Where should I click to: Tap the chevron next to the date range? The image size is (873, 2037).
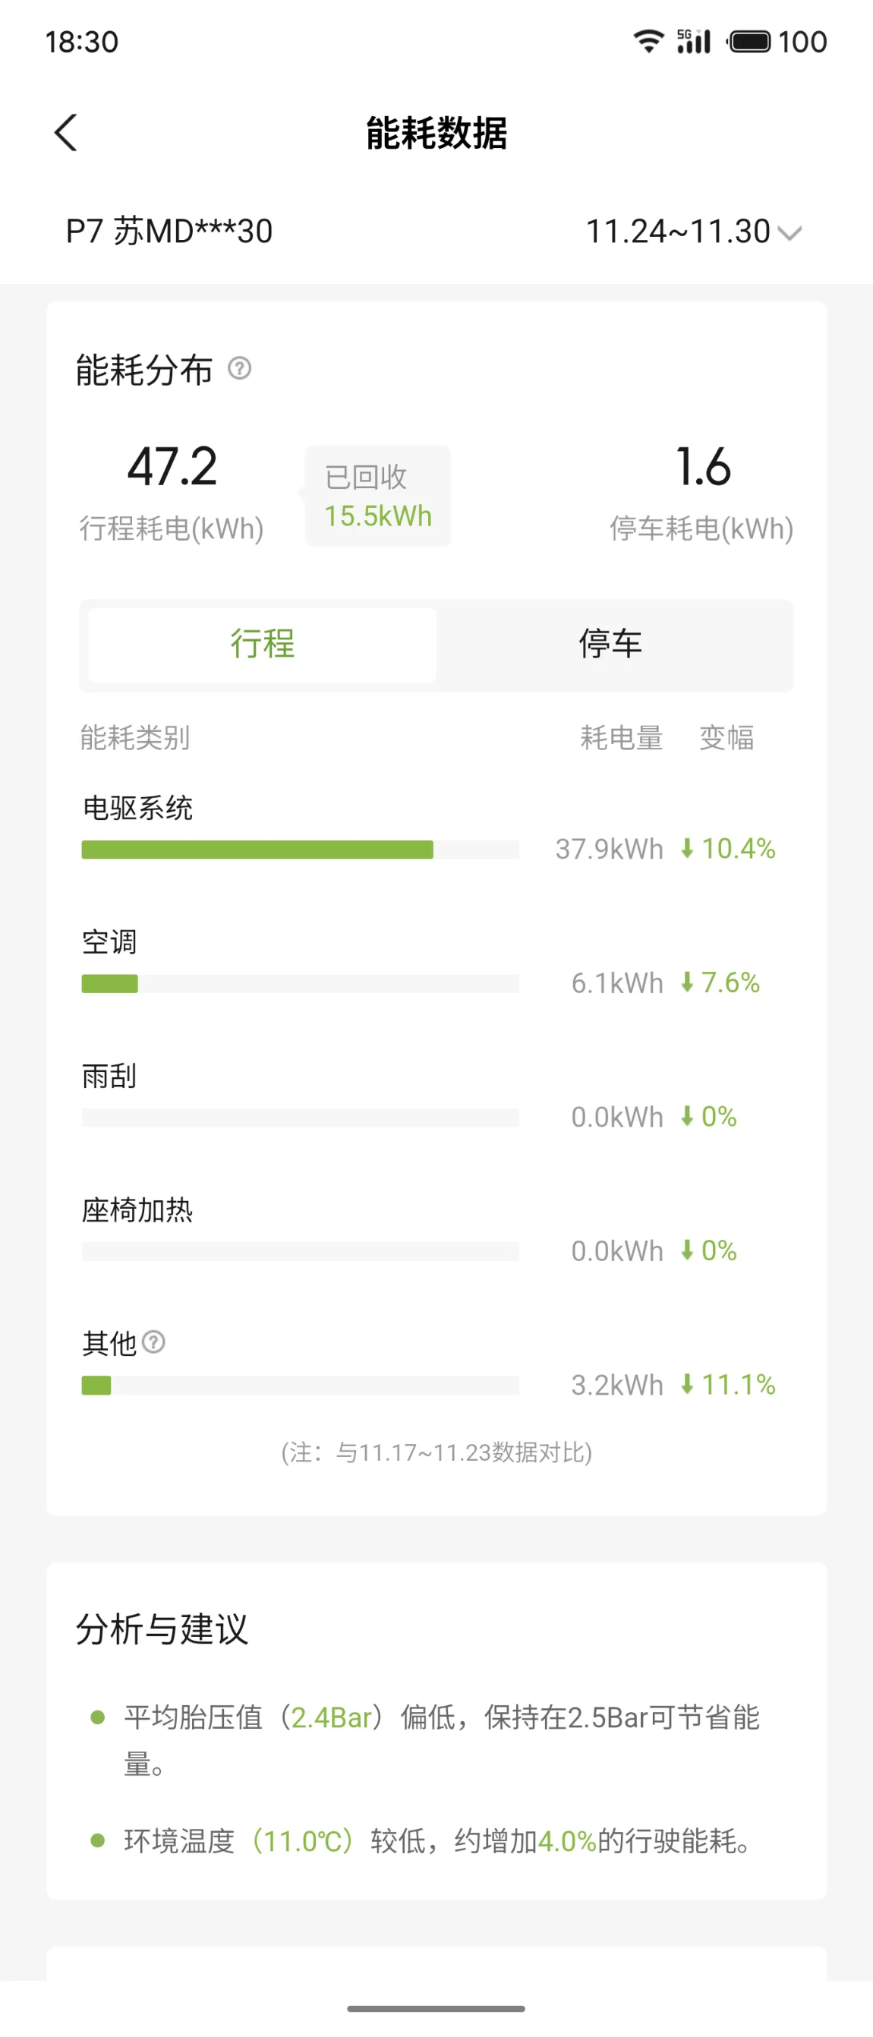pos(789,232)
